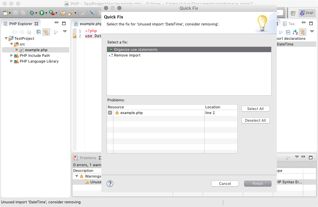Screen dimensions: 318x207
Task: Select the PHP Language Library item
Action: point(39,61)
